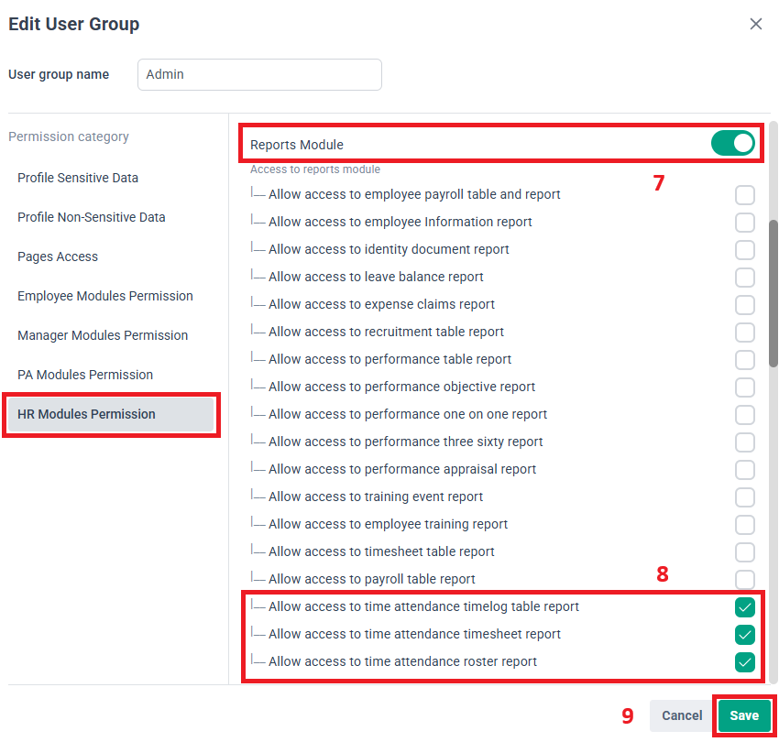
Task: Uncheck time attendance timelog table report
Action: (x=745, y=606)
